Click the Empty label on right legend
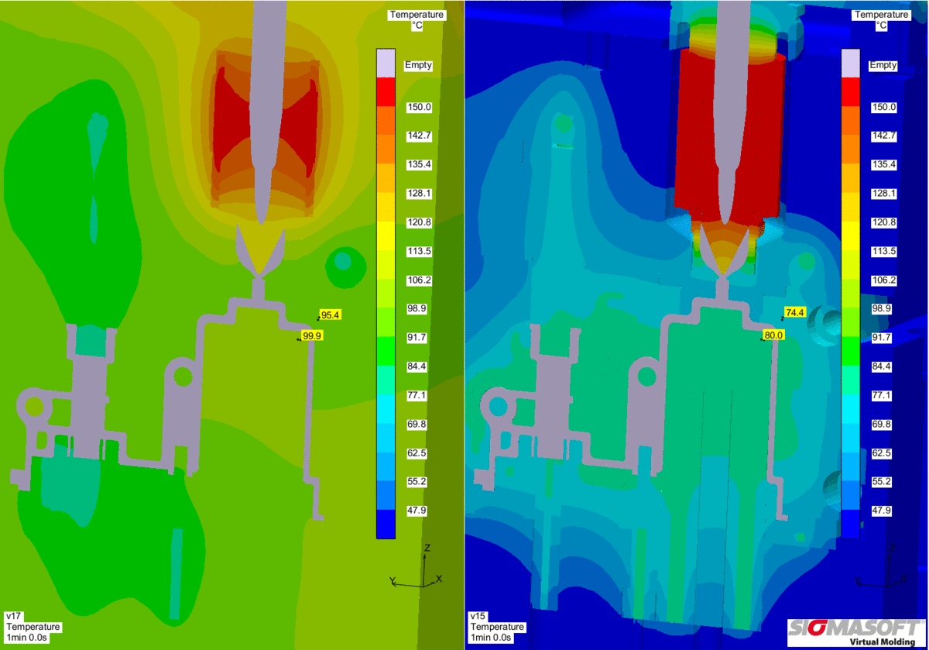 tap(883, 66)
